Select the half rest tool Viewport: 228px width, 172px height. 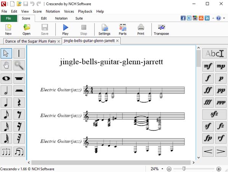pos(19,90)
